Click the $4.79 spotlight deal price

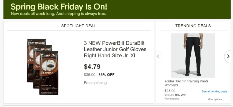point(92,67)
